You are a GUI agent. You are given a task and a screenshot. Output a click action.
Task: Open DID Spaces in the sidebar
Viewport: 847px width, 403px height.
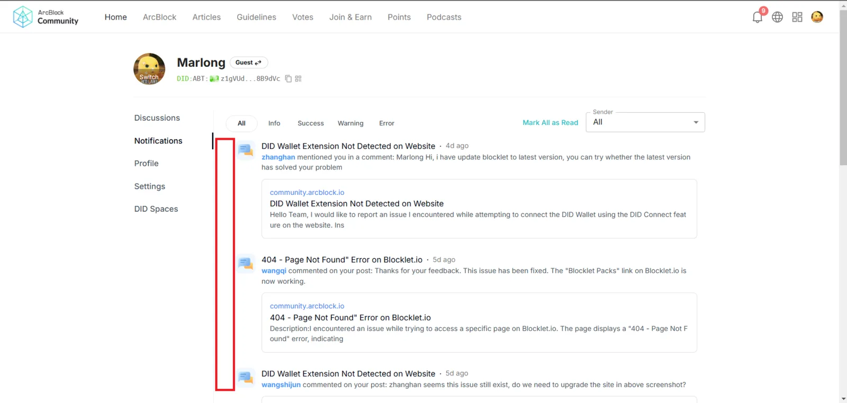pos(156,209)
